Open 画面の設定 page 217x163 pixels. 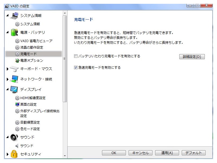(28, 105)
